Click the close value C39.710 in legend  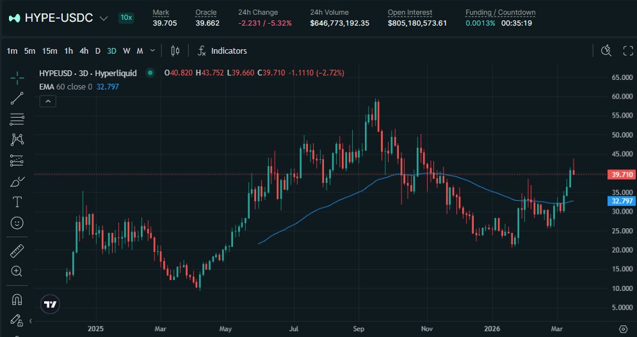[271, 73]
